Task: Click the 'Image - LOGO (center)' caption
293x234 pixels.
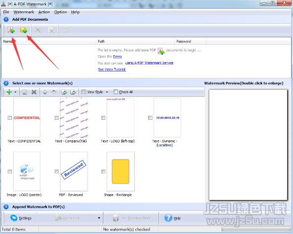Action: coord(24,195)
